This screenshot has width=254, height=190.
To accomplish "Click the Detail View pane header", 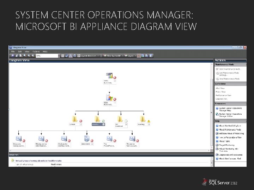I will pyautogui.click(x=111, y=155).
